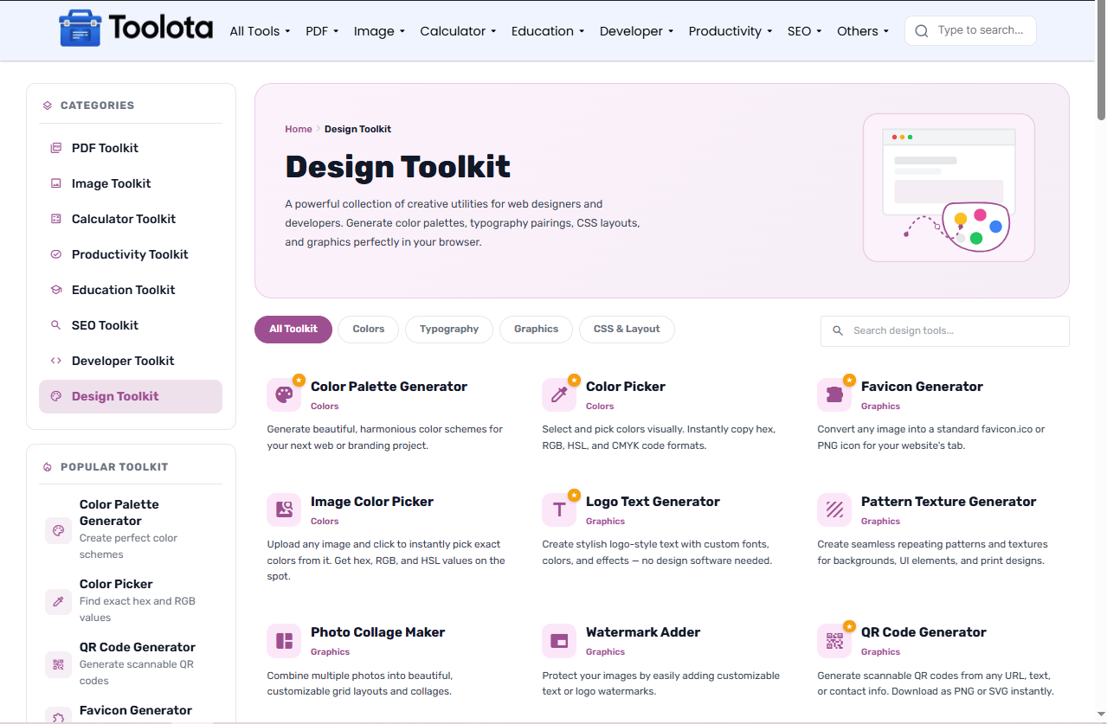Click 'Generate scannable QR codes' sidebar text

coord(137,673)
